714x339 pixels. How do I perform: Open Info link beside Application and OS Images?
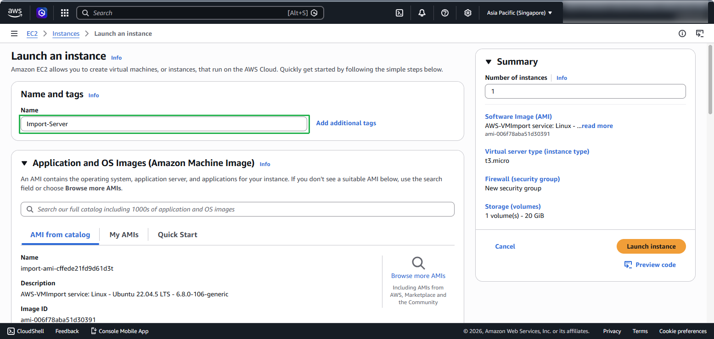click(x=265, y=164)
